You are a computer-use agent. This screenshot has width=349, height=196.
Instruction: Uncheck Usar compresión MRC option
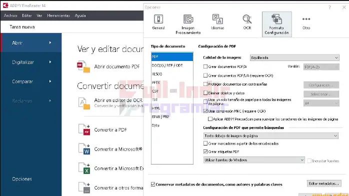tap(205, 111)
